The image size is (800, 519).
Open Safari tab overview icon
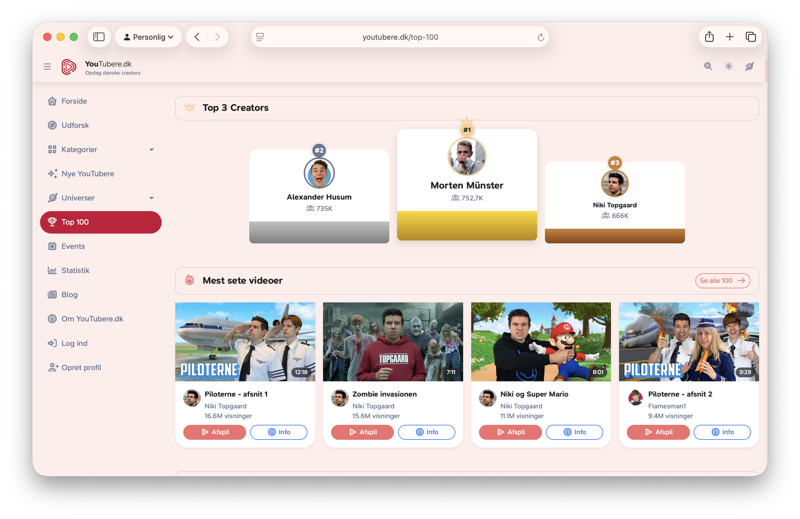tap(751, 37)
